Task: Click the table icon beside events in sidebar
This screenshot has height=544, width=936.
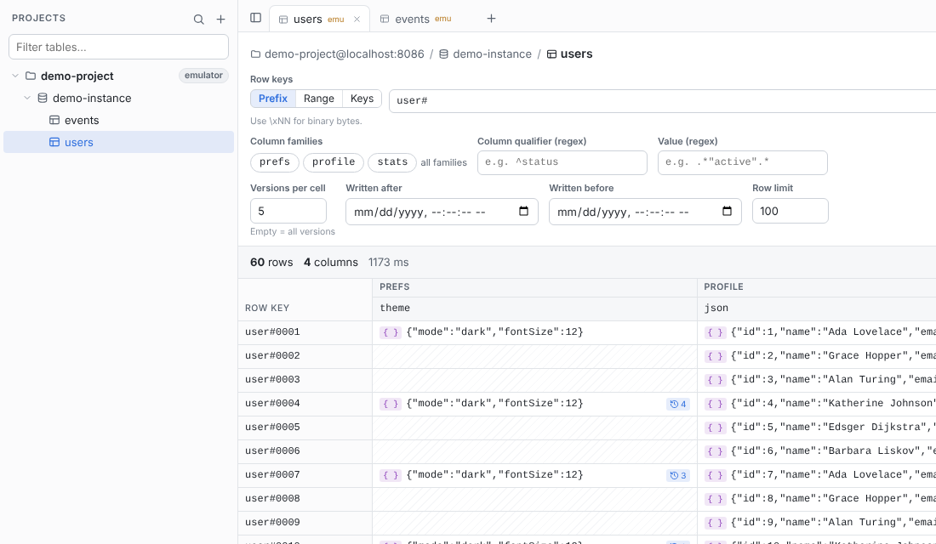Action: click(54, 121)
